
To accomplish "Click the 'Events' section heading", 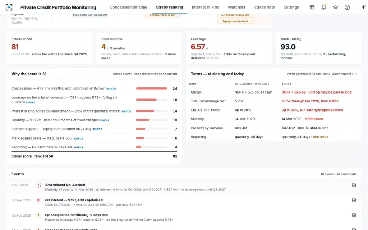I will 17,174.
